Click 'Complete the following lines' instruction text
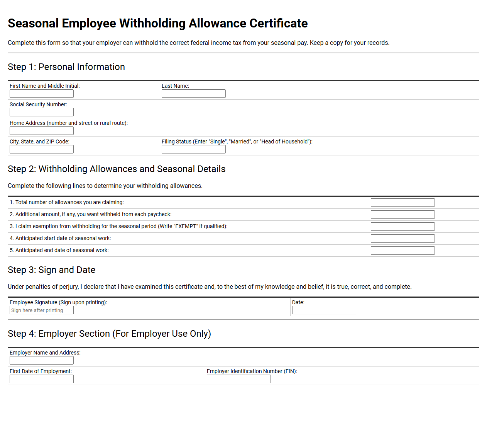This screenshot has height=433, width=487. point(105,186)
